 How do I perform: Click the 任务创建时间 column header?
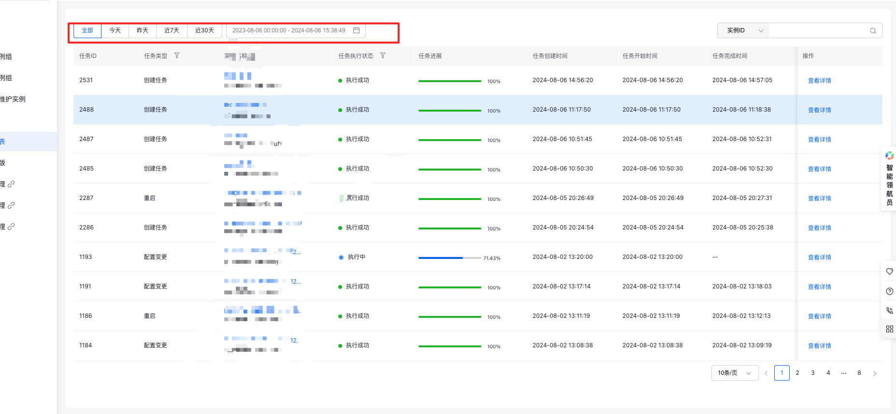click(550, 56)
